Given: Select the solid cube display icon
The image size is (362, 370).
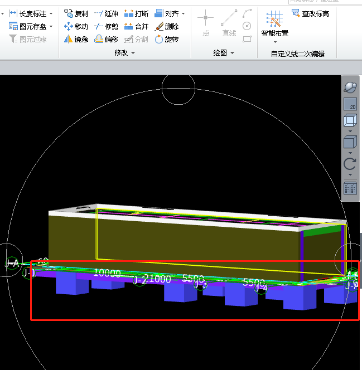Looking at the screenshot, I should 350,142.
